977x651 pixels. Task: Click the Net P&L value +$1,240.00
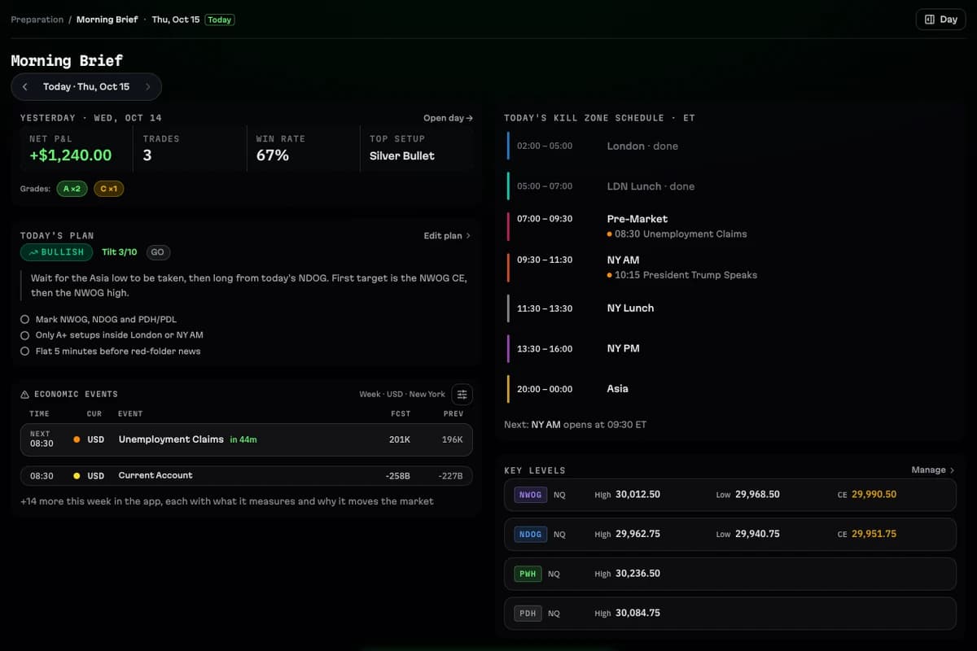pyautogui.click(x=70, y=155)
